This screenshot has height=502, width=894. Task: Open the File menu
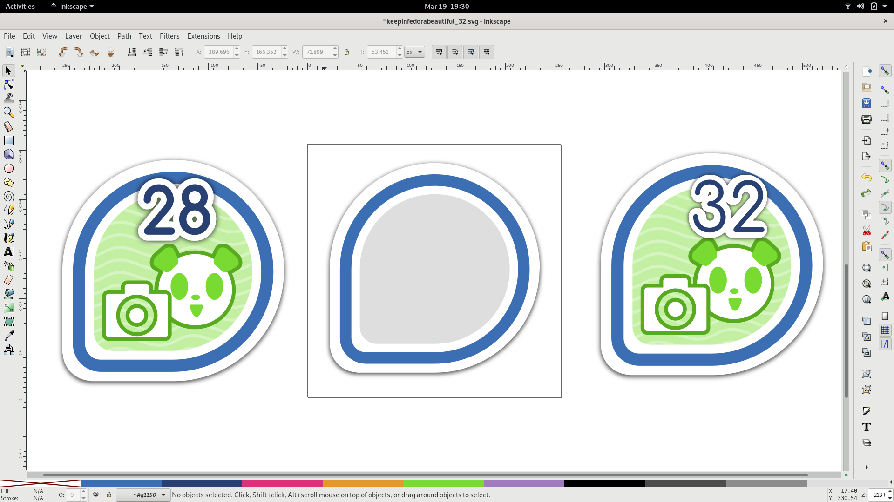tap(9, 36)
